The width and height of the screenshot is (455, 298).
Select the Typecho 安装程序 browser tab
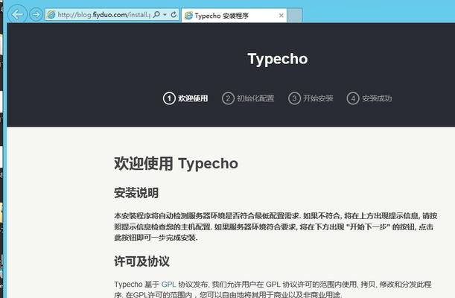(234, 16)
